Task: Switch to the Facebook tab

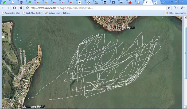Action: click(x=113, y=2)
